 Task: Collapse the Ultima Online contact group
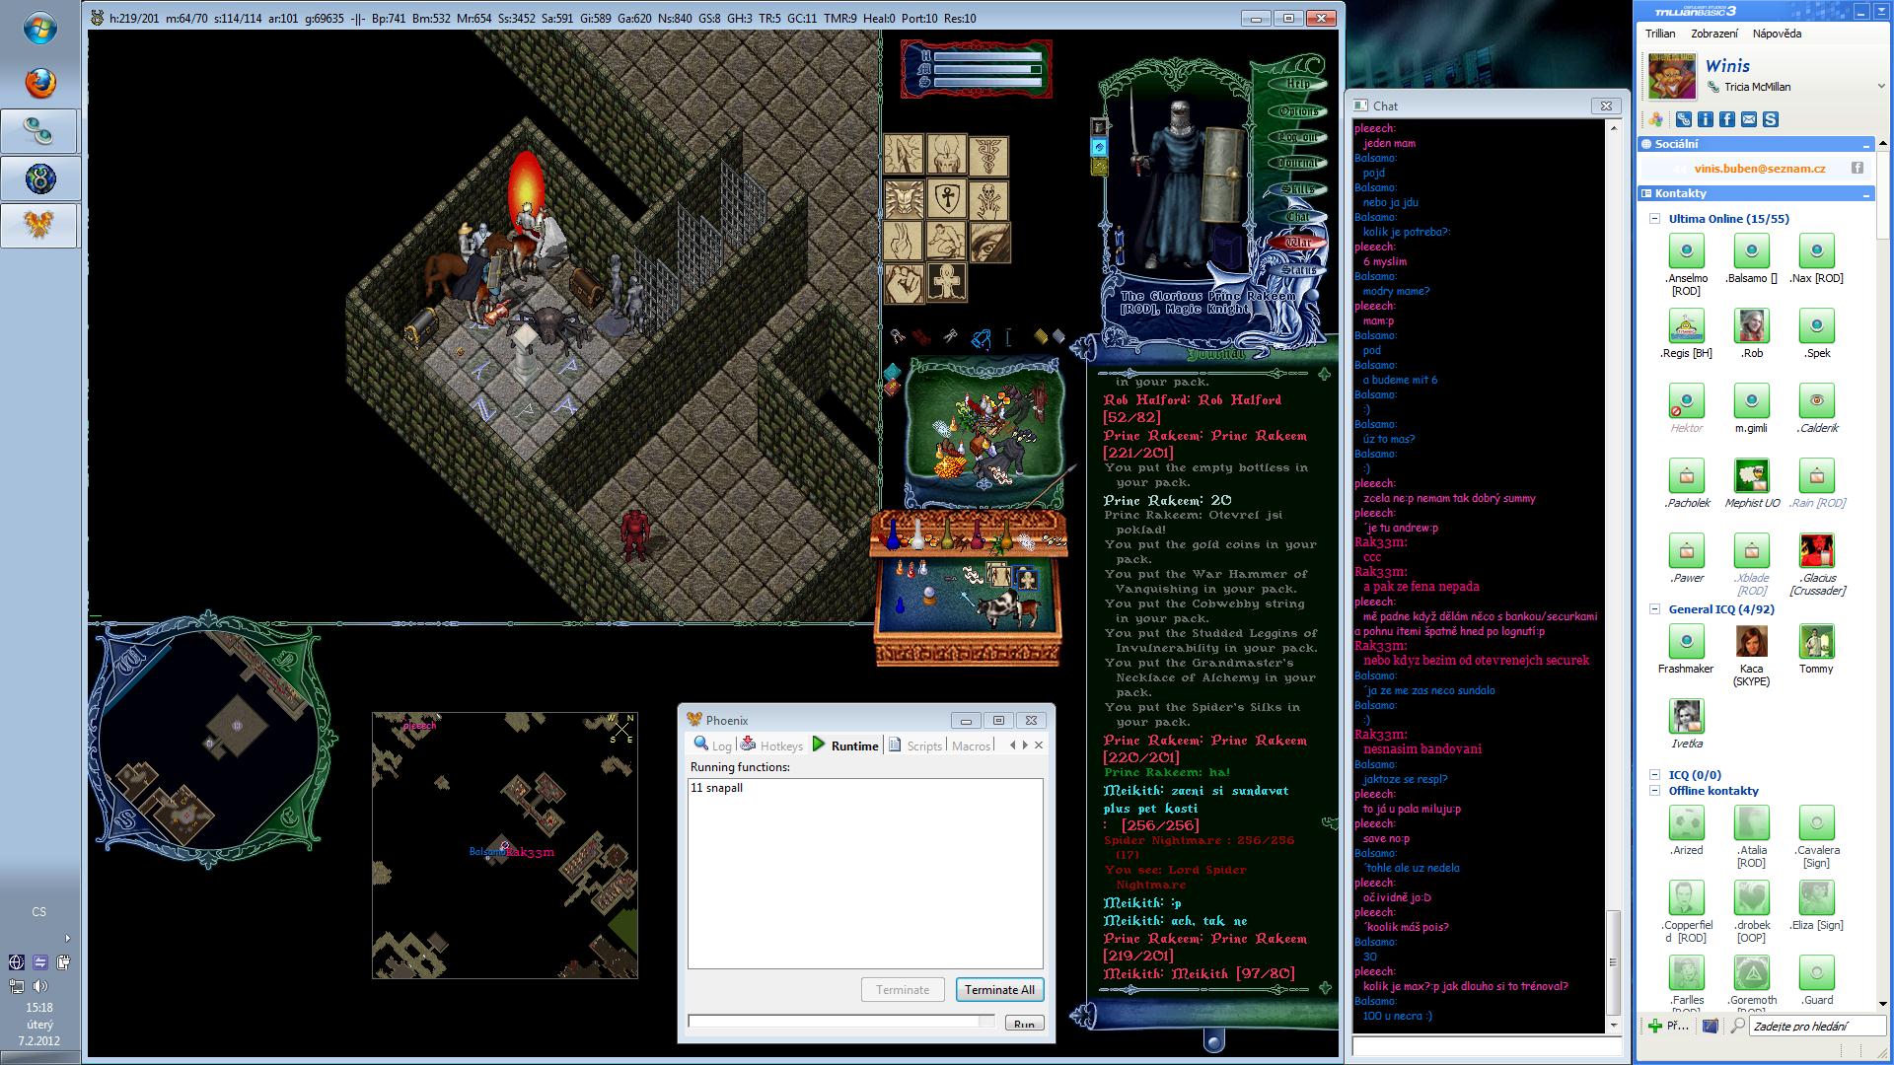pyautogui.click(x=1655, y=219)
